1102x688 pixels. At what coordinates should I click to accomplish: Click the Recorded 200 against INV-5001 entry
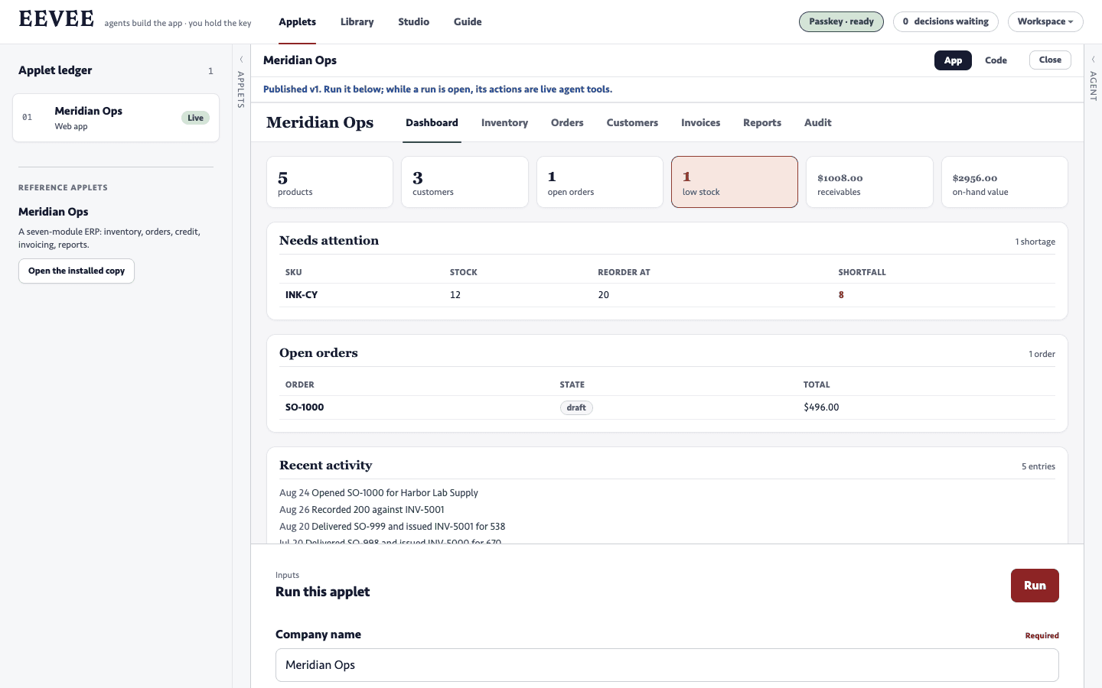tap(362, 510)
